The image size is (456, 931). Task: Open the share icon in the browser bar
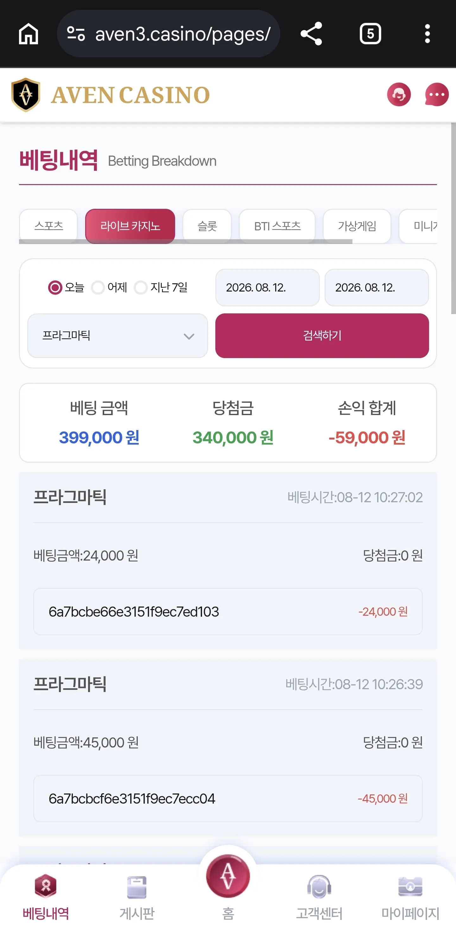click(x=311, y=34)
